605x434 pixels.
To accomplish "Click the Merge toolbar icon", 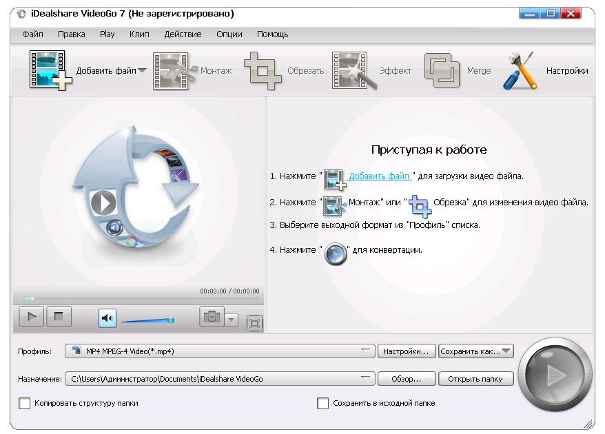I will point(442,70).
